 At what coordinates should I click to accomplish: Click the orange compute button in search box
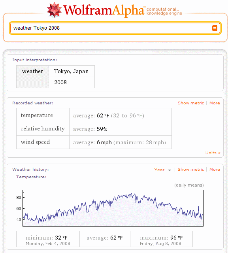coord(215,28)
